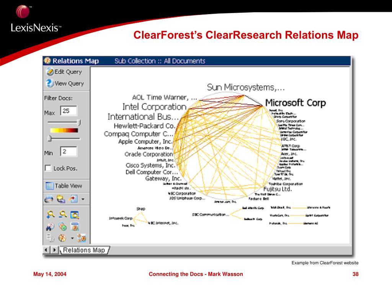The height and width of the screenshot is (294, 392).
Task: Click the International Bus... node label
Action: 143,117
